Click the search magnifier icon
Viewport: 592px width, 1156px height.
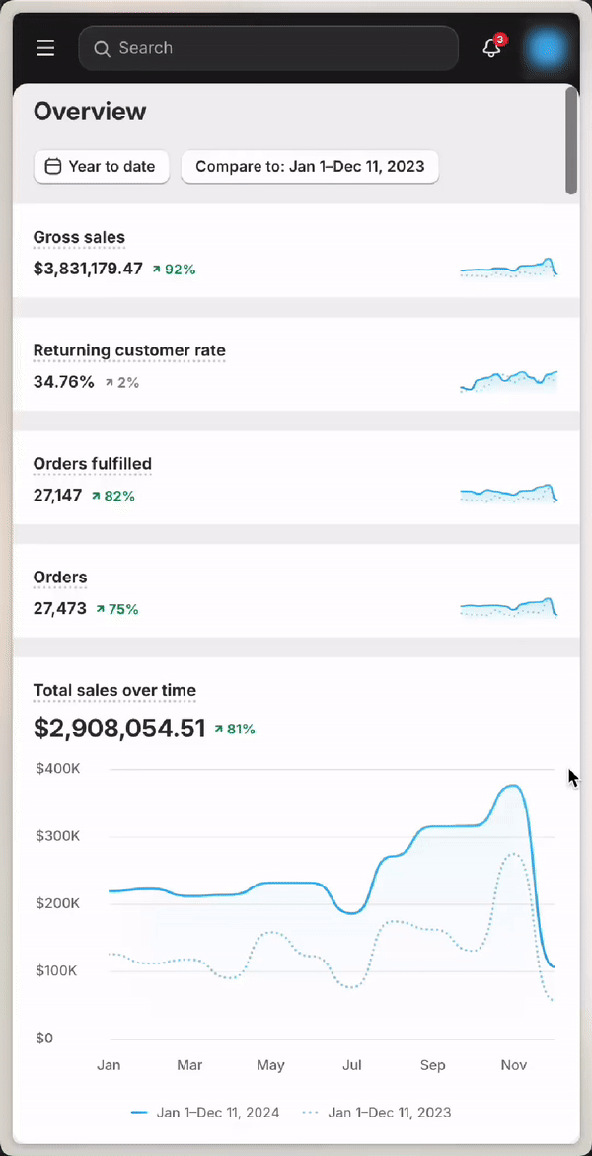pyautogui.click(x=102, y=47)
